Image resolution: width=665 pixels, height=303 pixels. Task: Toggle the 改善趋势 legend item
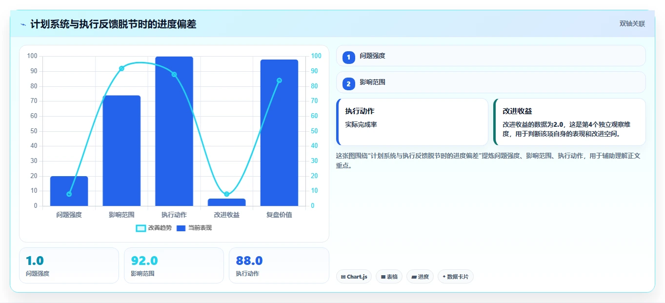point(154,228)
